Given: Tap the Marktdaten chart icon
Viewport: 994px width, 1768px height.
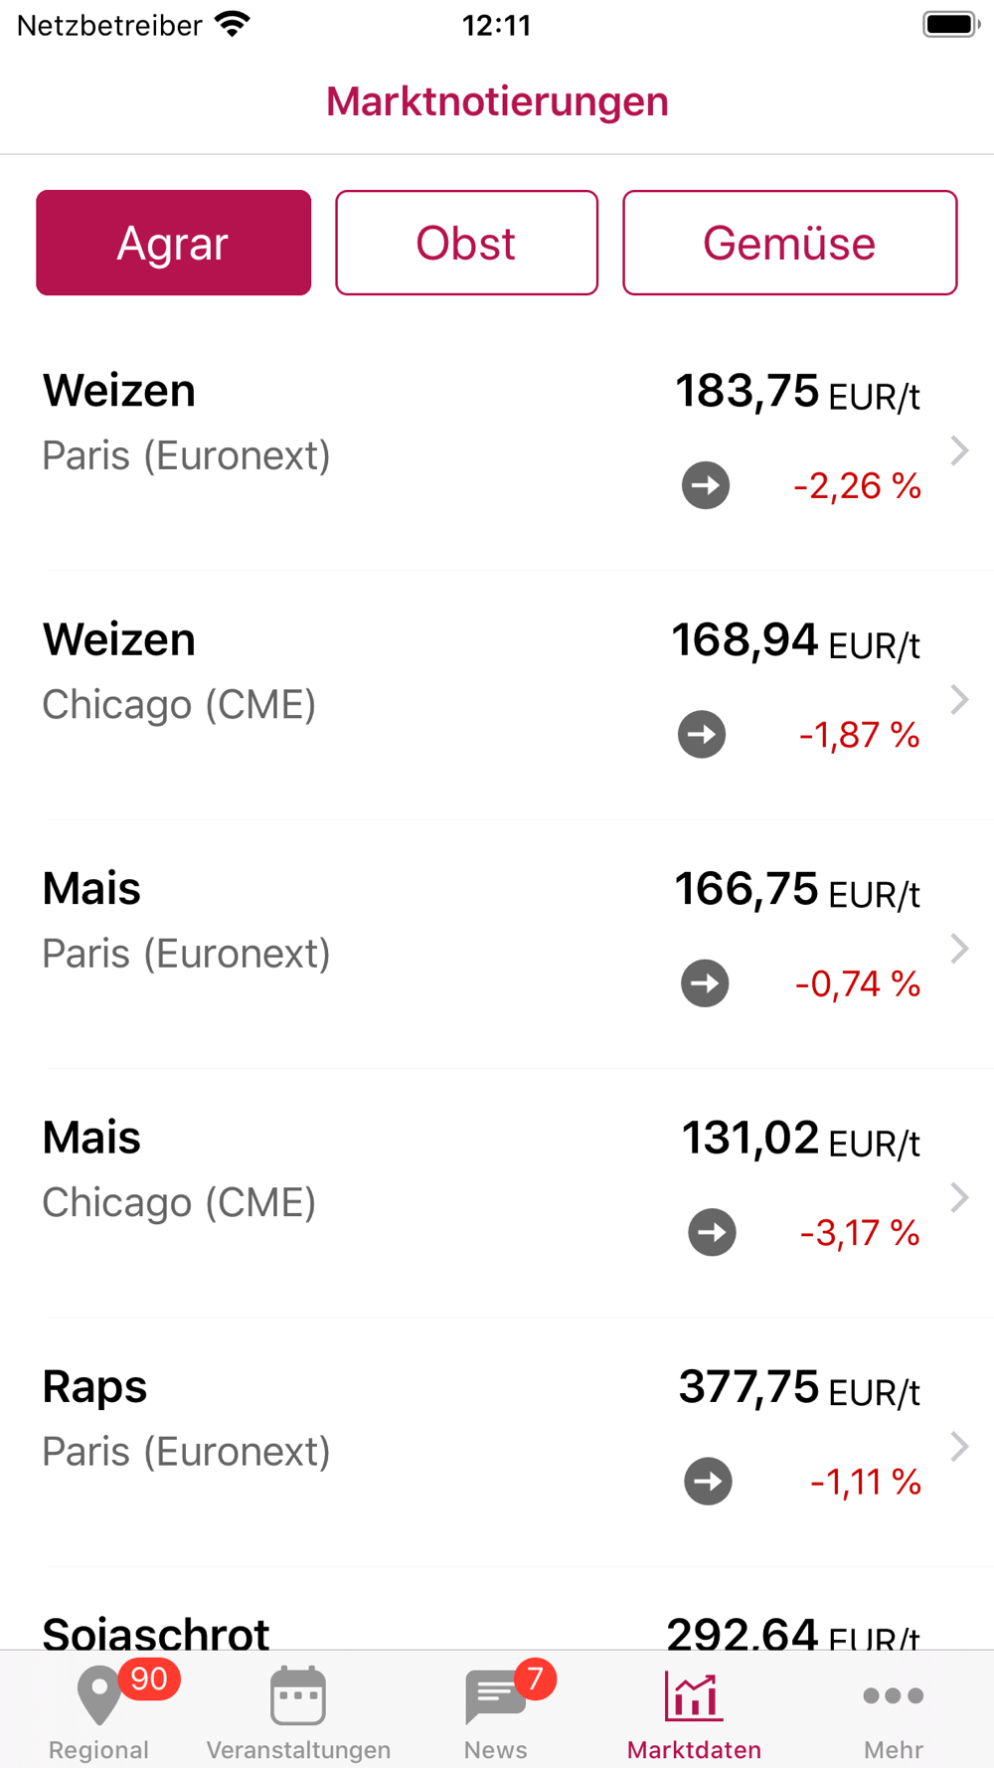Looking at the screenshot, I should (x=694, y=1696).
